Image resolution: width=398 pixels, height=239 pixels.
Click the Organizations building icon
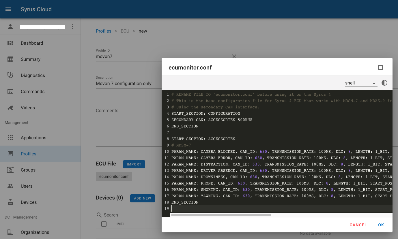click(10, 232)
